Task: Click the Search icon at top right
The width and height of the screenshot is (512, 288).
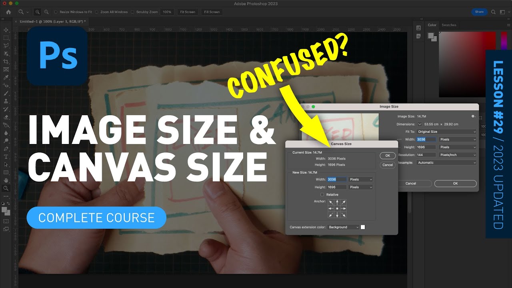Action: click(x=493, y=12)
